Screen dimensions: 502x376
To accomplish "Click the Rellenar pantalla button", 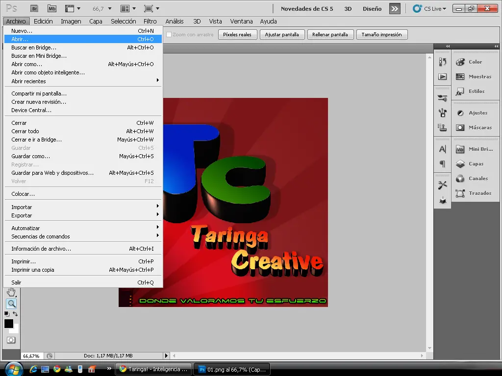I will [330, 35].
